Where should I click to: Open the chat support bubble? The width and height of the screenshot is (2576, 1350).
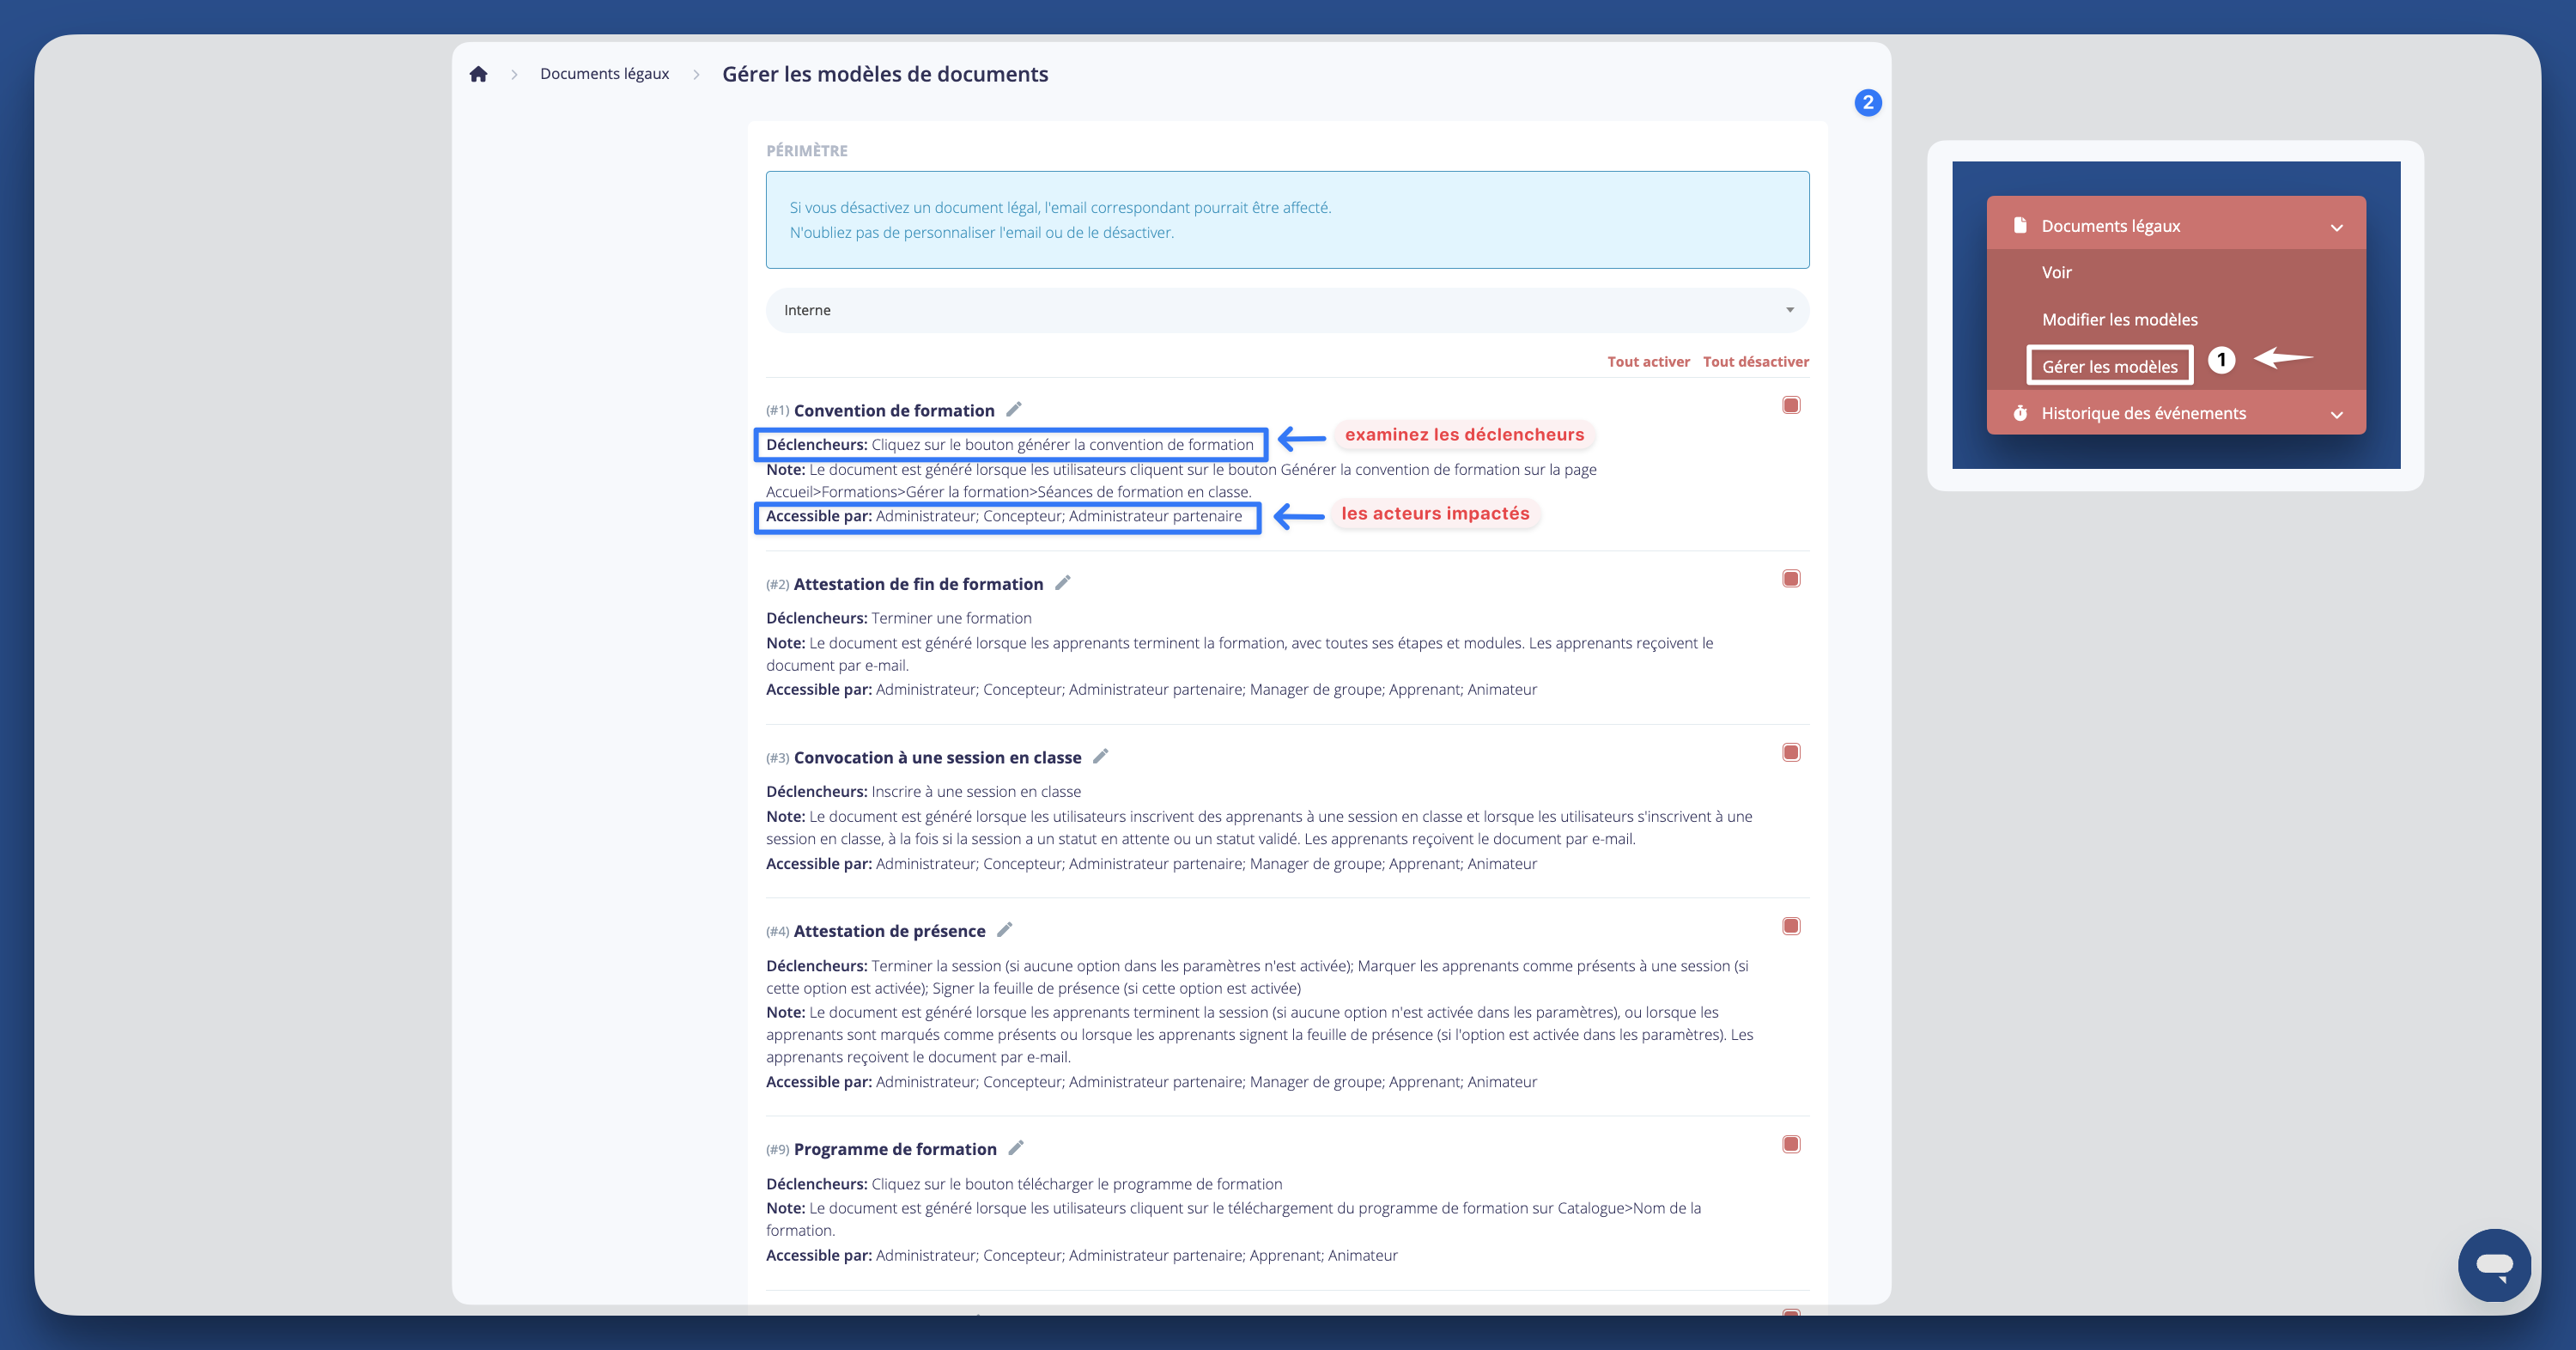[x=2494, y=1265]
